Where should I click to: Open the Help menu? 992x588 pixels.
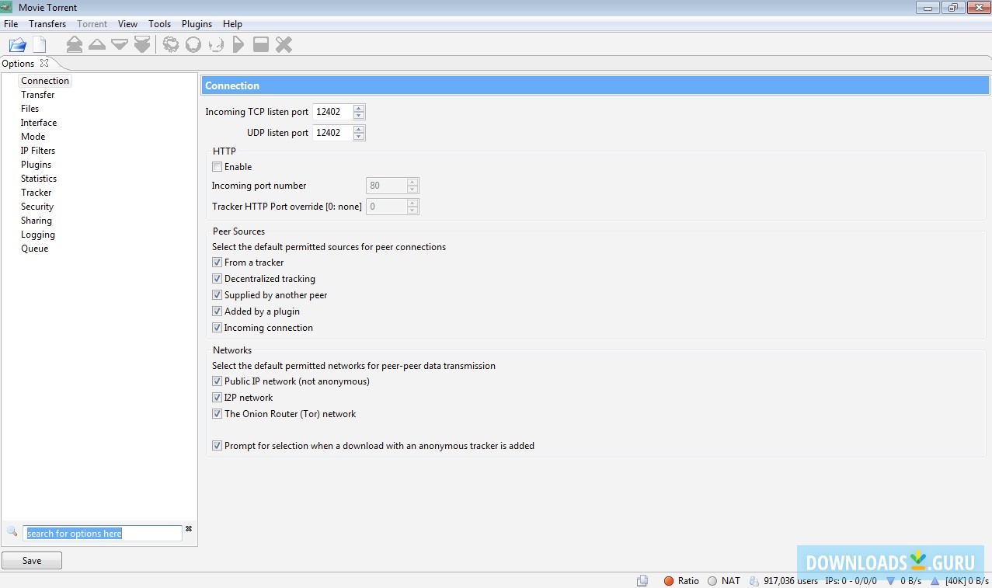(232, 24)
